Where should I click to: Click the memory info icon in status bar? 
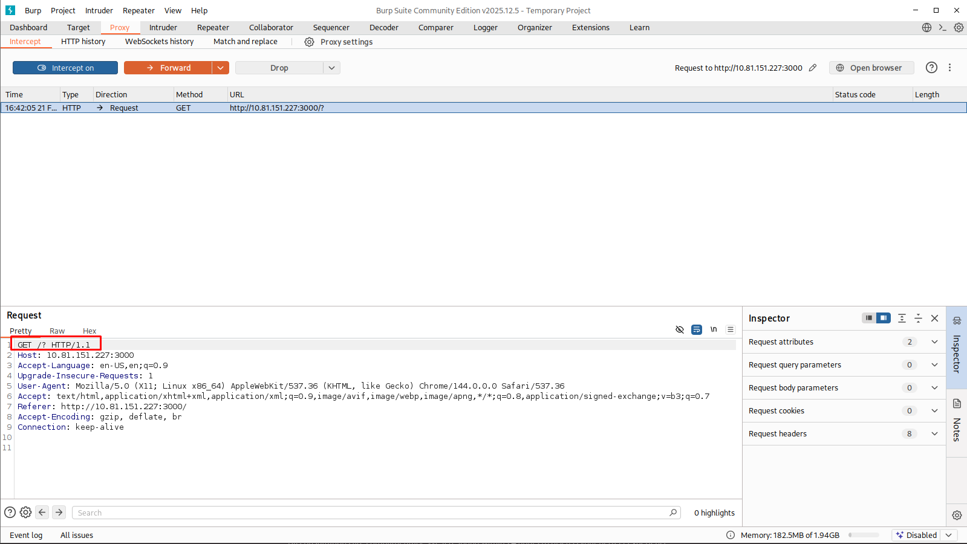pyautogui.click(x=731, y=535)
